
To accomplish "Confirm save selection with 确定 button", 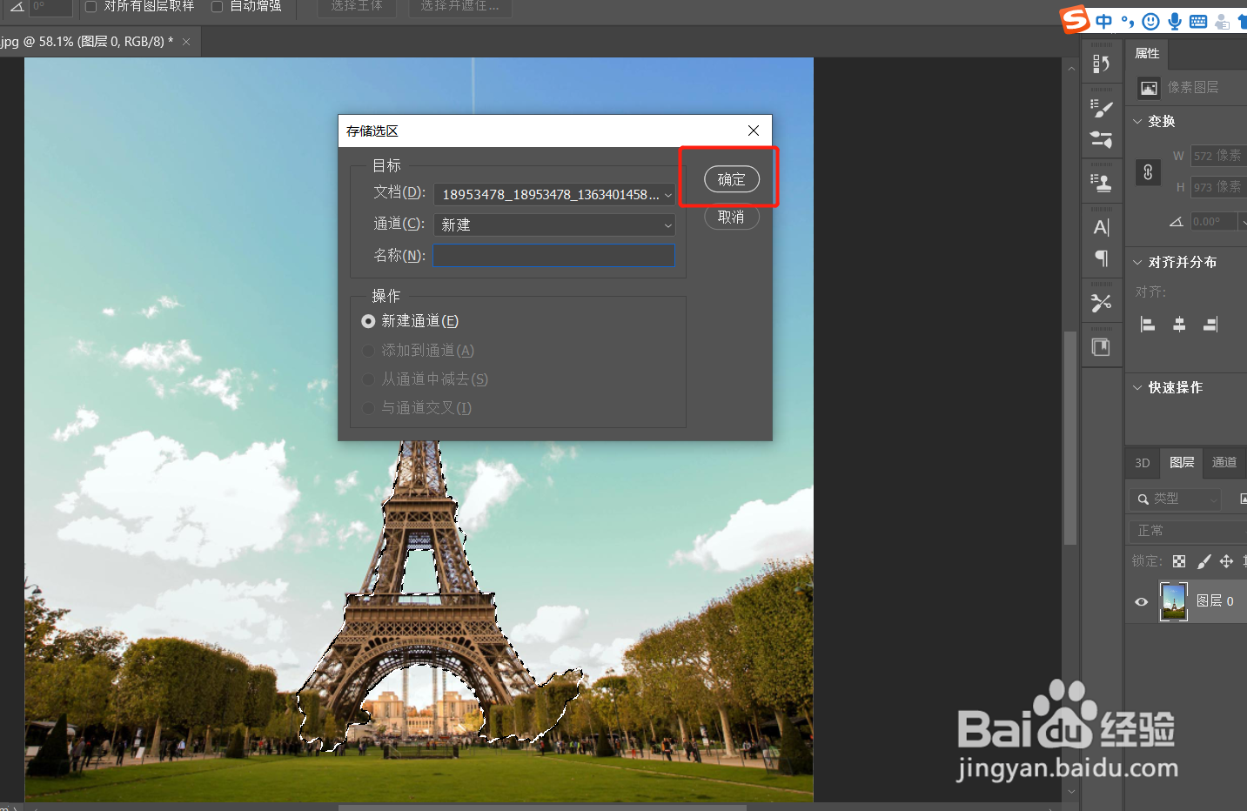I will point(732,179).
